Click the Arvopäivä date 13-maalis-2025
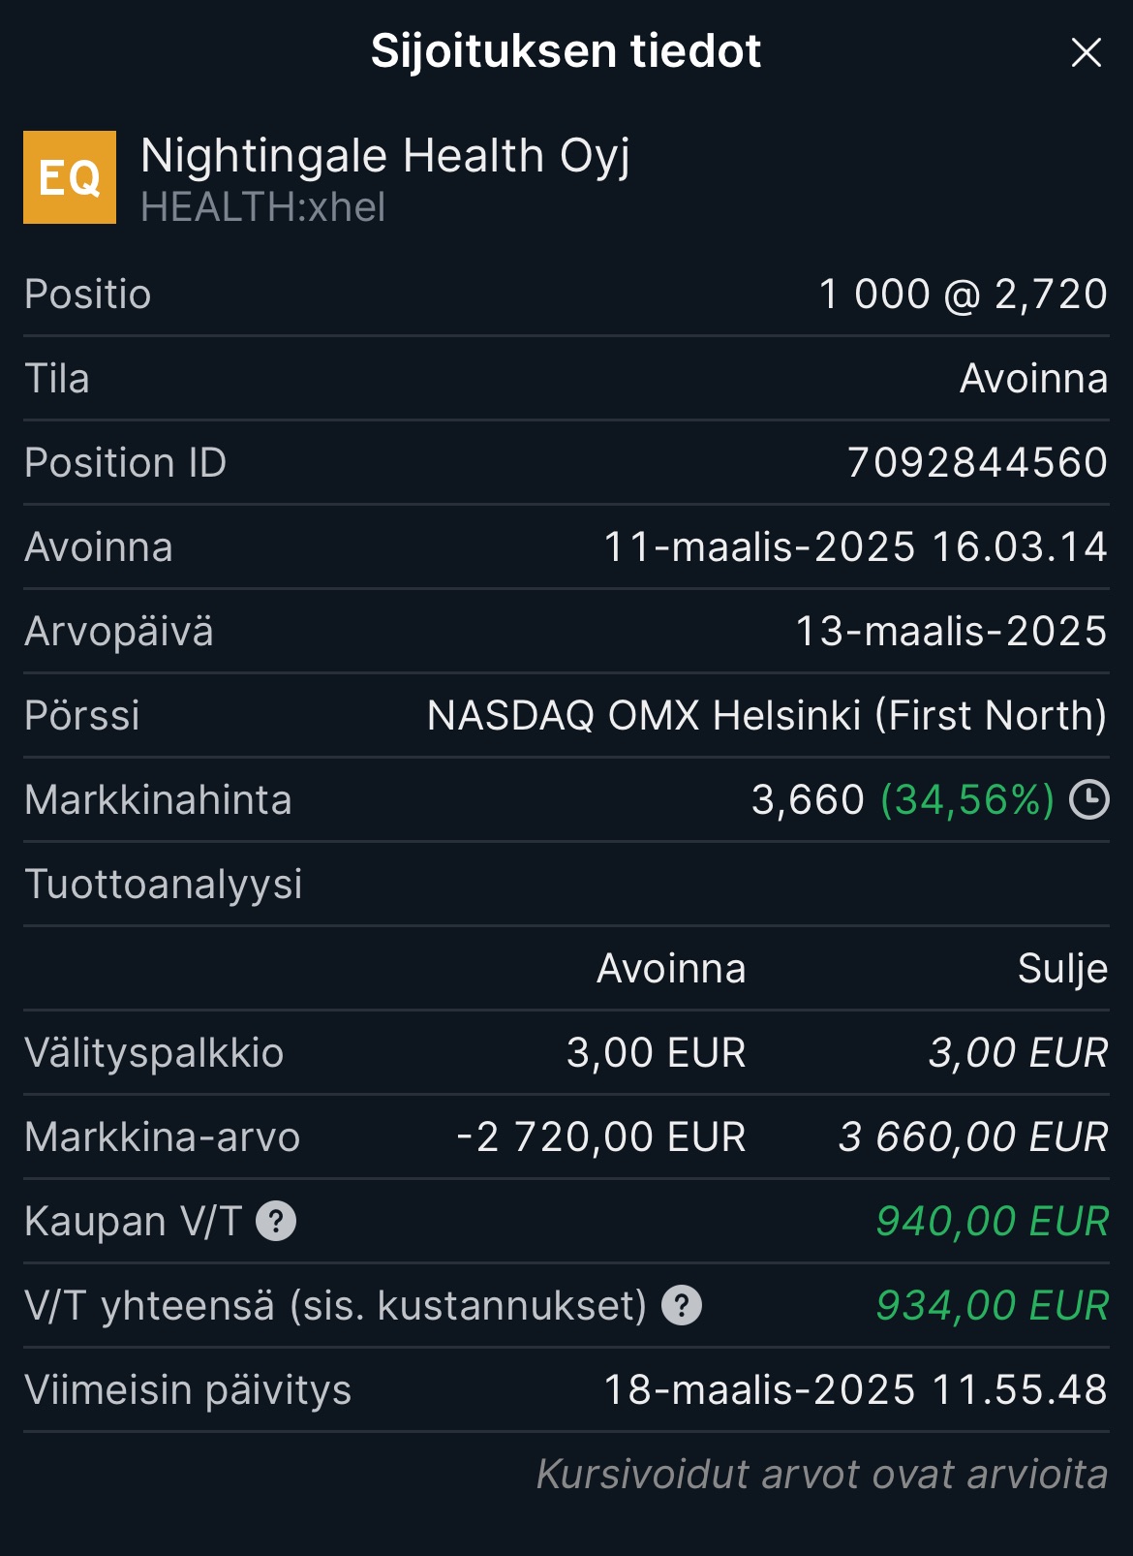This screenshot has height=1556, width=1133. [951, 632]
